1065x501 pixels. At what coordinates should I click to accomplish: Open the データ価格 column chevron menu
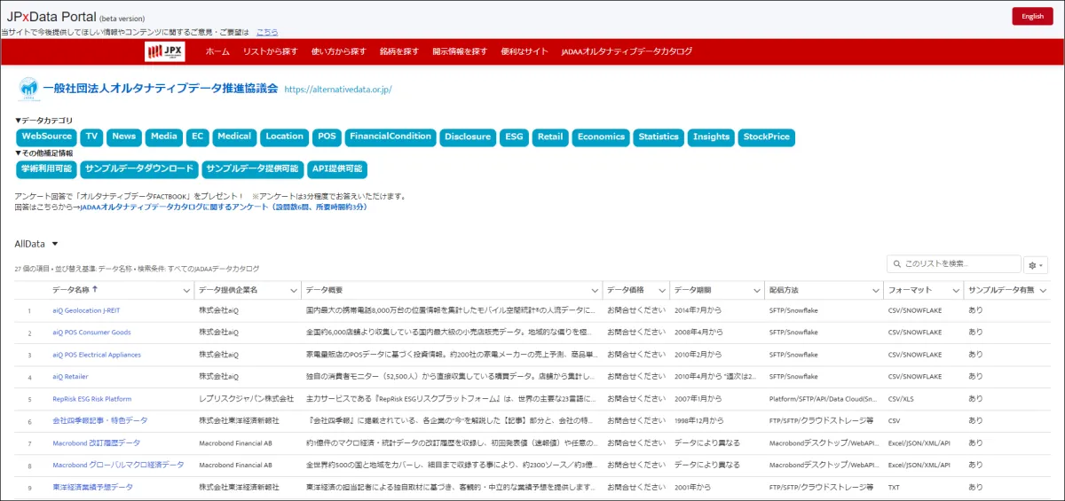(660, 291)
